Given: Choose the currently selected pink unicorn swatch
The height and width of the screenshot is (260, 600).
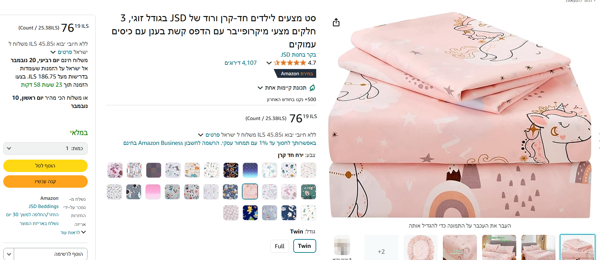Looking at the screenshot, I should tap(250, 192).
